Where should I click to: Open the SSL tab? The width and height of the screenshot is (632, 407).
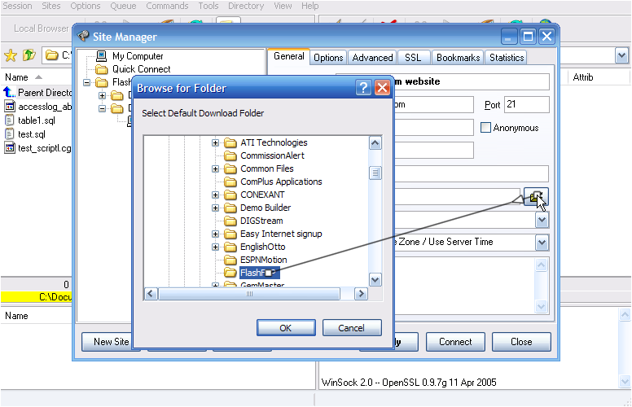click(x=413, y=58)
